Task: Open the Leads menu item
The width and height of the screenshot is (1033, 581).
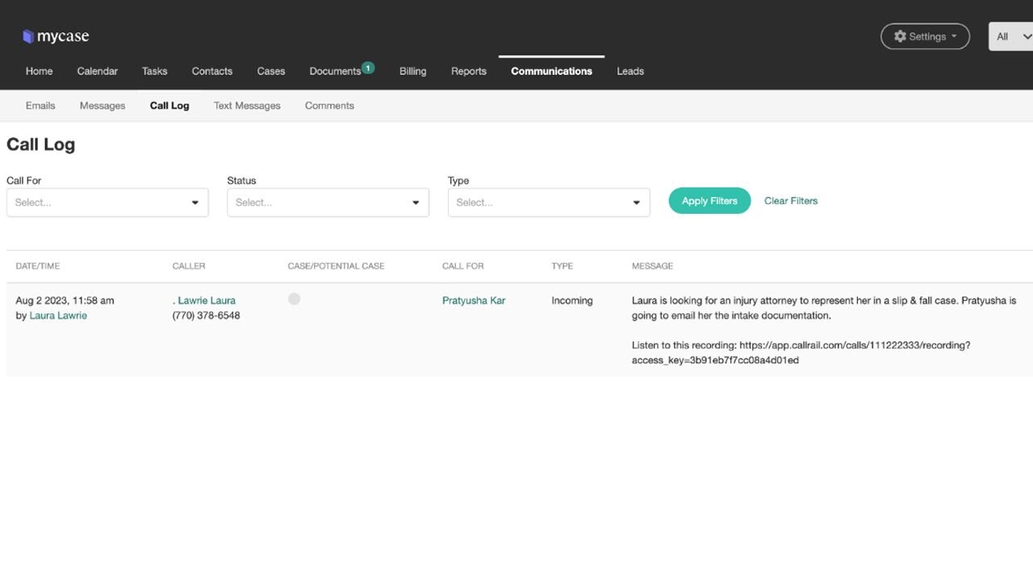Action: (x=630, y=71)
